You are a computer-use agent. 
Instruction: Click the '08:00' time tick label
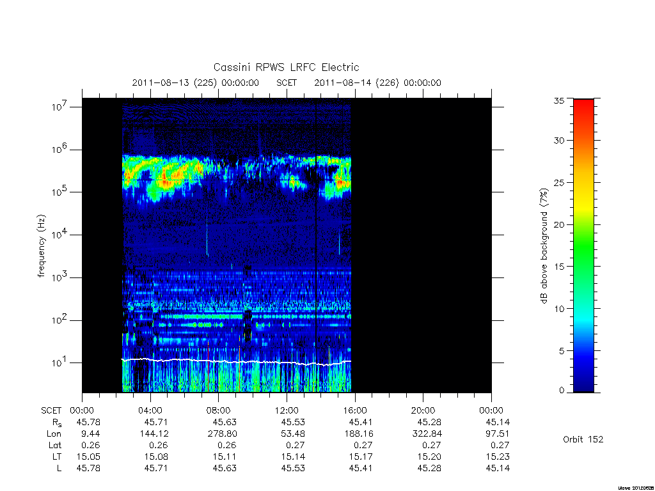click(219, 410)
